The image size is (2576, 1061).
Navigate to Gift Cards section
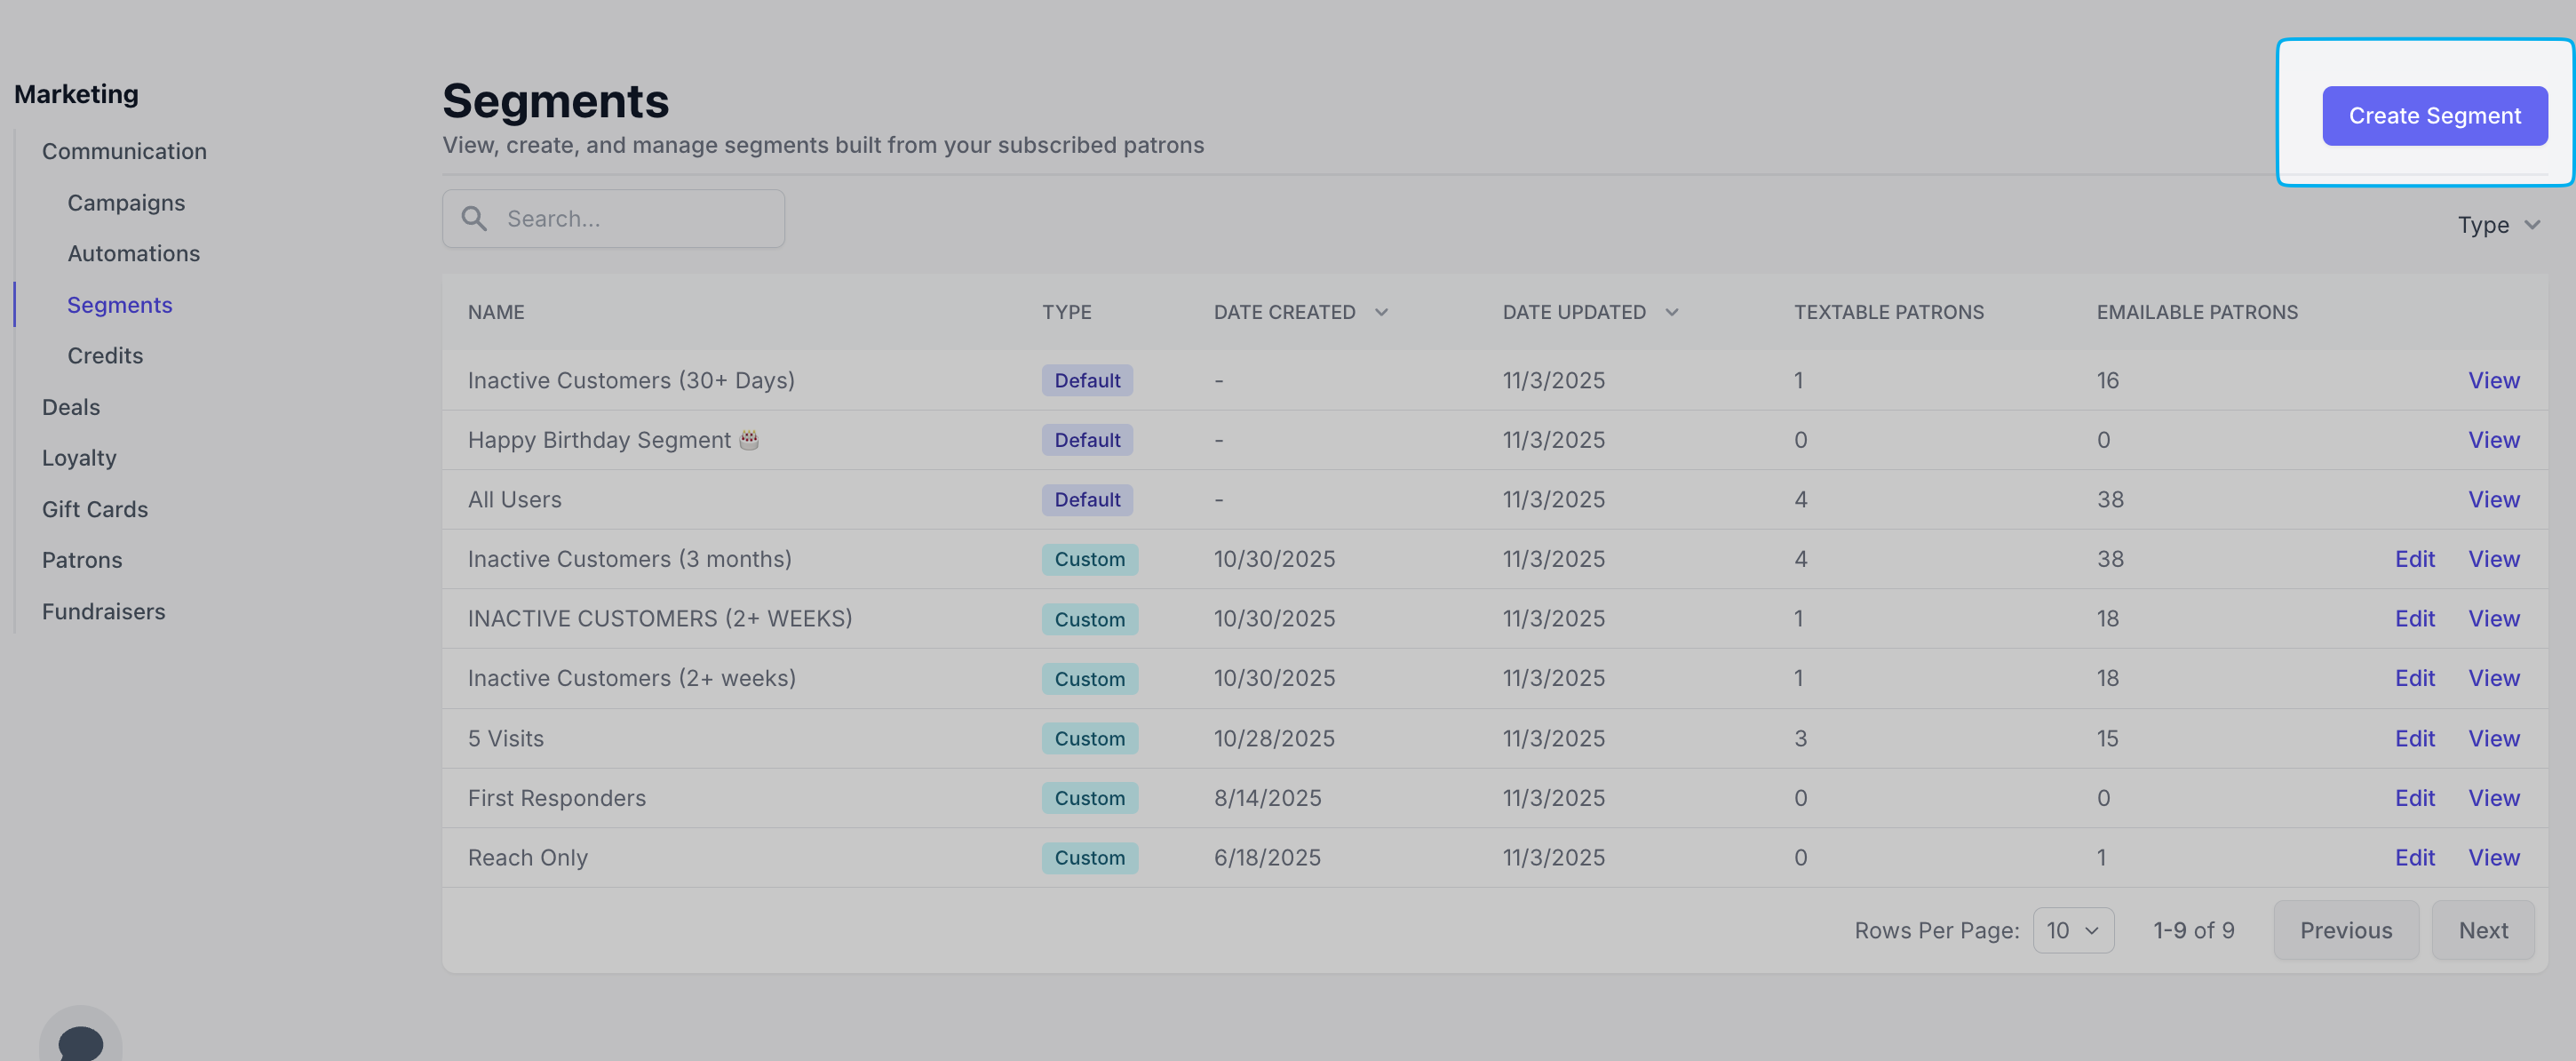[95, 509]
